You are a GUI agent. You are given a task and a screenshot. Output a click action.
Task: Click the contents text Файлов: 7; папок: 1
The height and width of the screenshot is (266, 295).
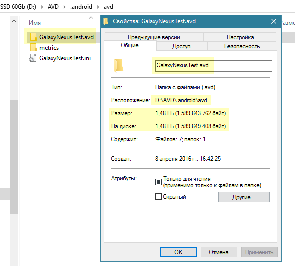180,139
